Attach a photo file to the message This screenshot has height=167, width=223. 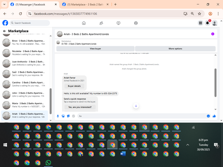click(63, 116)
